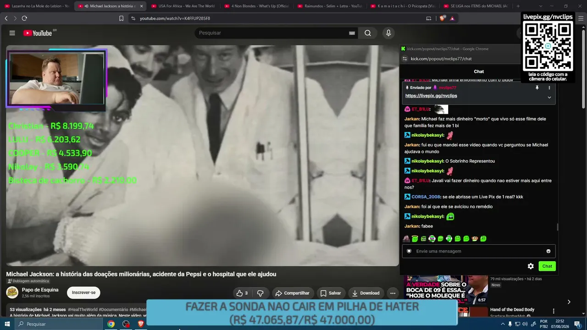This screenshot has height=330, width=587.
Task: Bookmark this page in the address bar
Action: click(x=121, y=18)
